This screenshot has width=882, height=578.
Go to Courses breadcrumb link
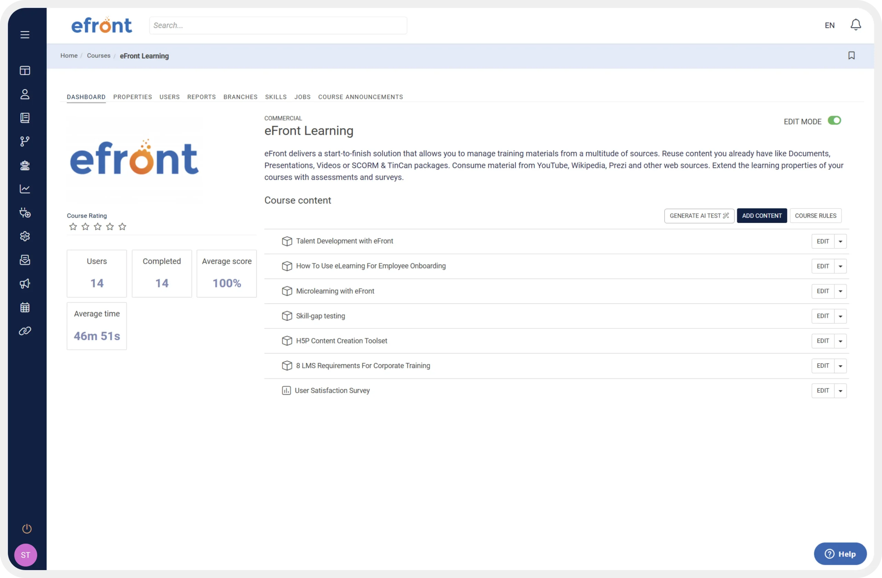click(x=99, y=55)
